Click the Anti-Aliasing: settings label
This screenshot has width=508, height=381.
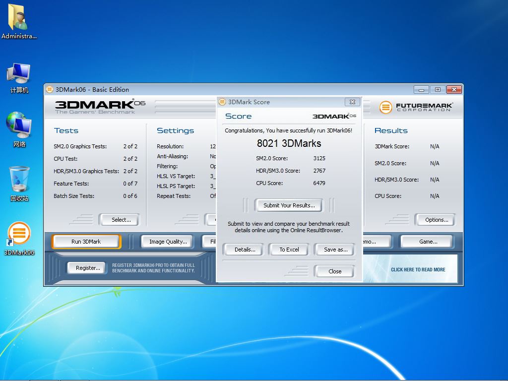[172, 156]
